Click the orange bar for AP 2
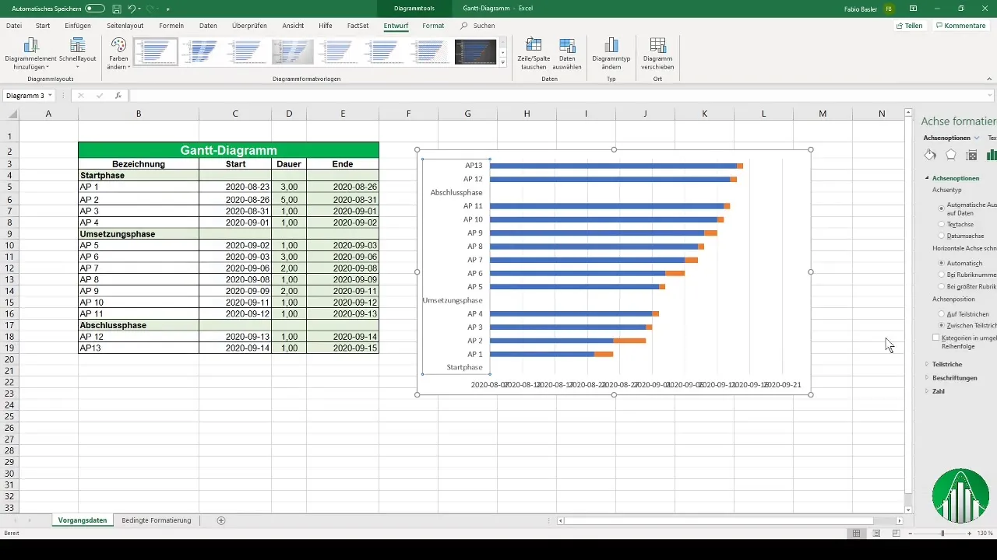Screen dimensions: 997x560 (629, 341)
